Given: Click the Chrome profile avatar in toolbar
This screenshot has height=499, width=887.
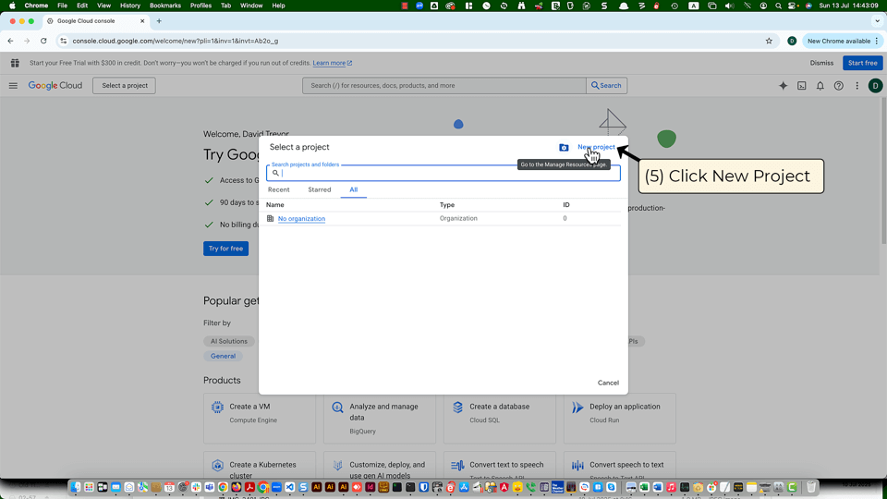Looking at the screenshot, I should tap(792, 41).
